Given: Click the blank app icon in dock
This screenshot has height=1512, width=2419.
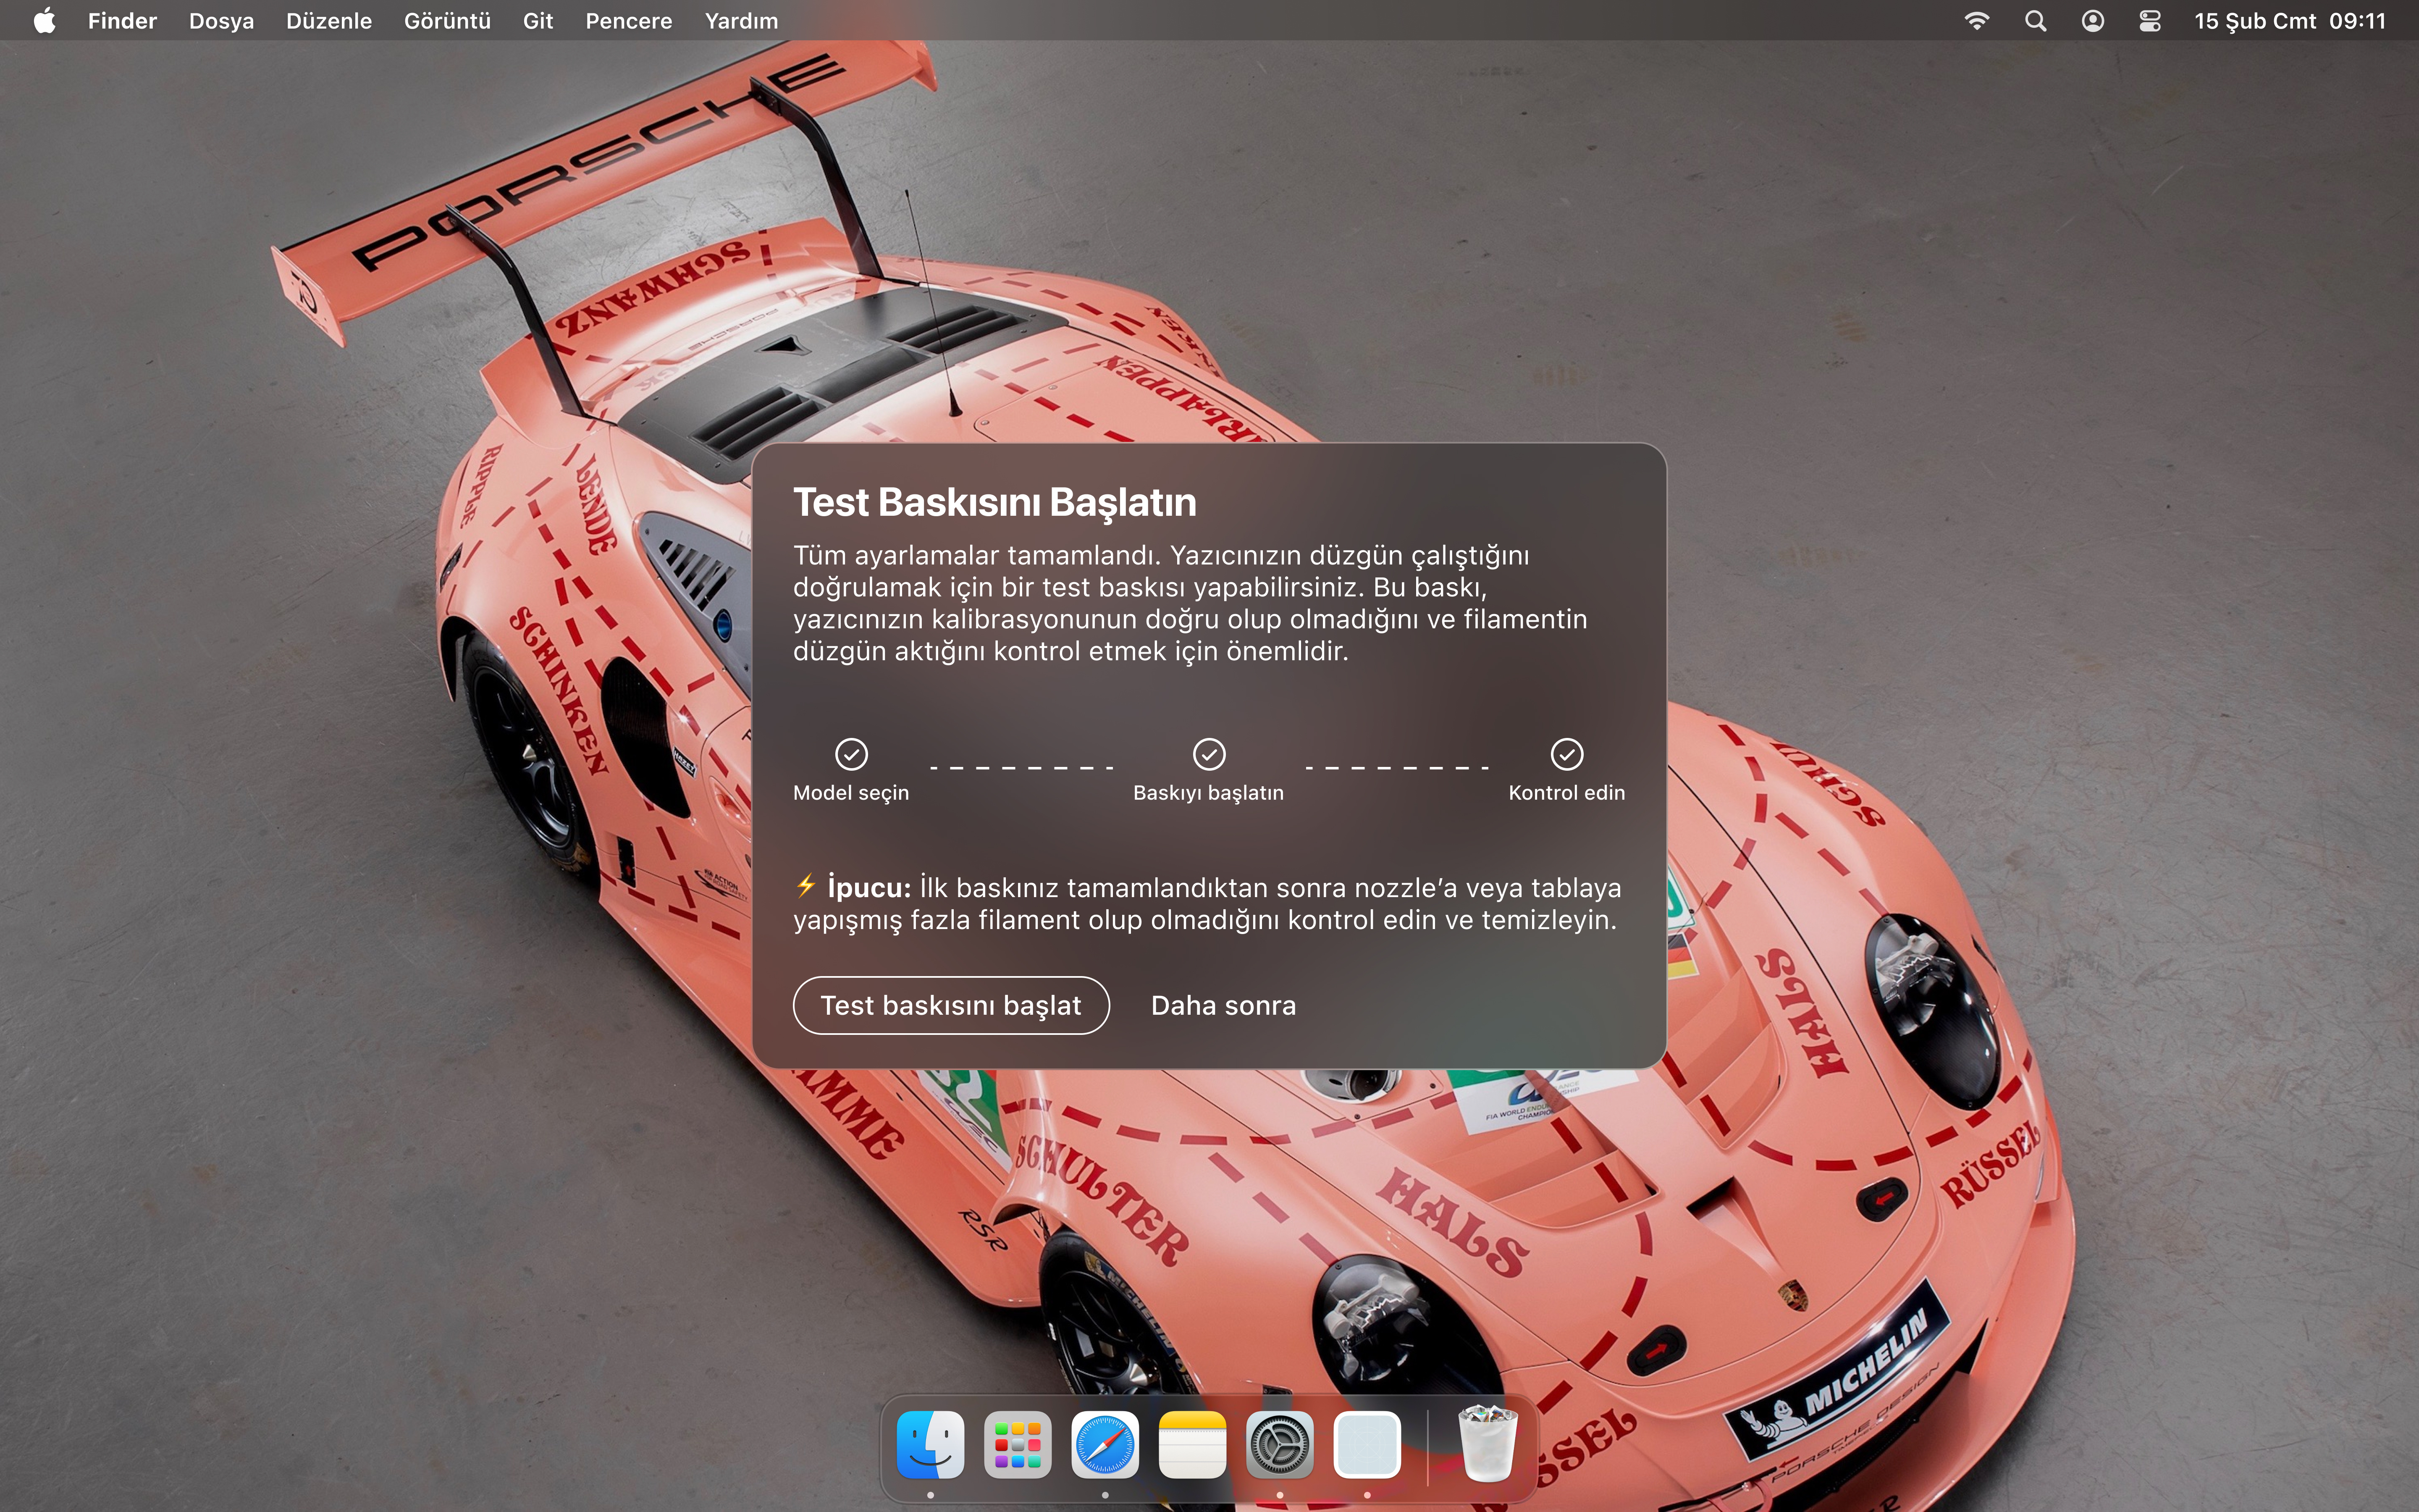Looking at the screenshot, I should click(1367, 1445).
